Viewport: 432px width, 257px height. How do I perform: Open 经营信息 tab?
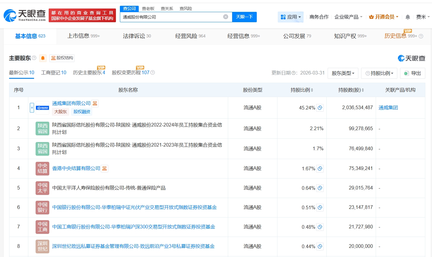click(244, 36)
